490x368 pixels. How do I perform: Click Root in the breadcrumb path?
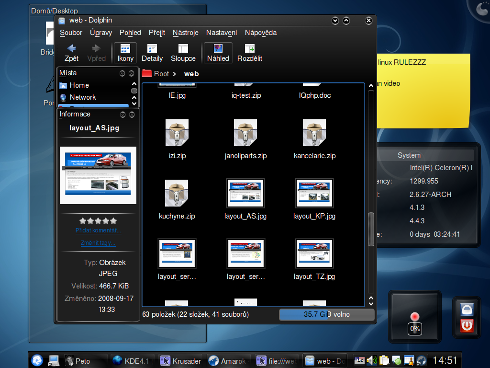coord(161,74)
